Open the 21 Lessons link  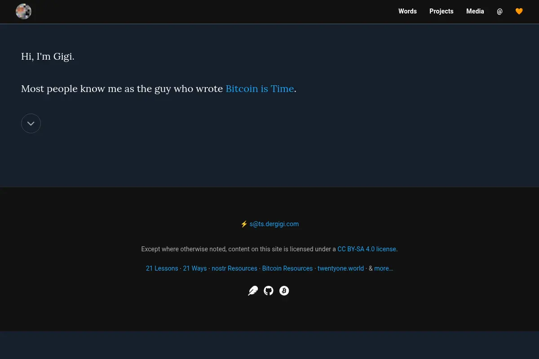[x=162, y=268]
